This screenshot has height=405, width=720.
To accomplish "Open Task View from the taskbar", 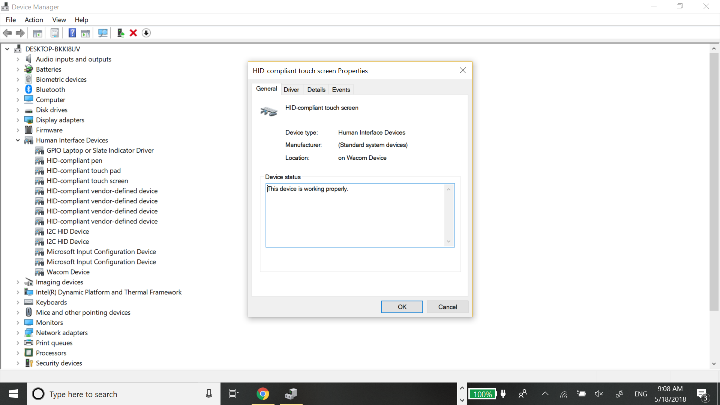I will coord(234,394).
